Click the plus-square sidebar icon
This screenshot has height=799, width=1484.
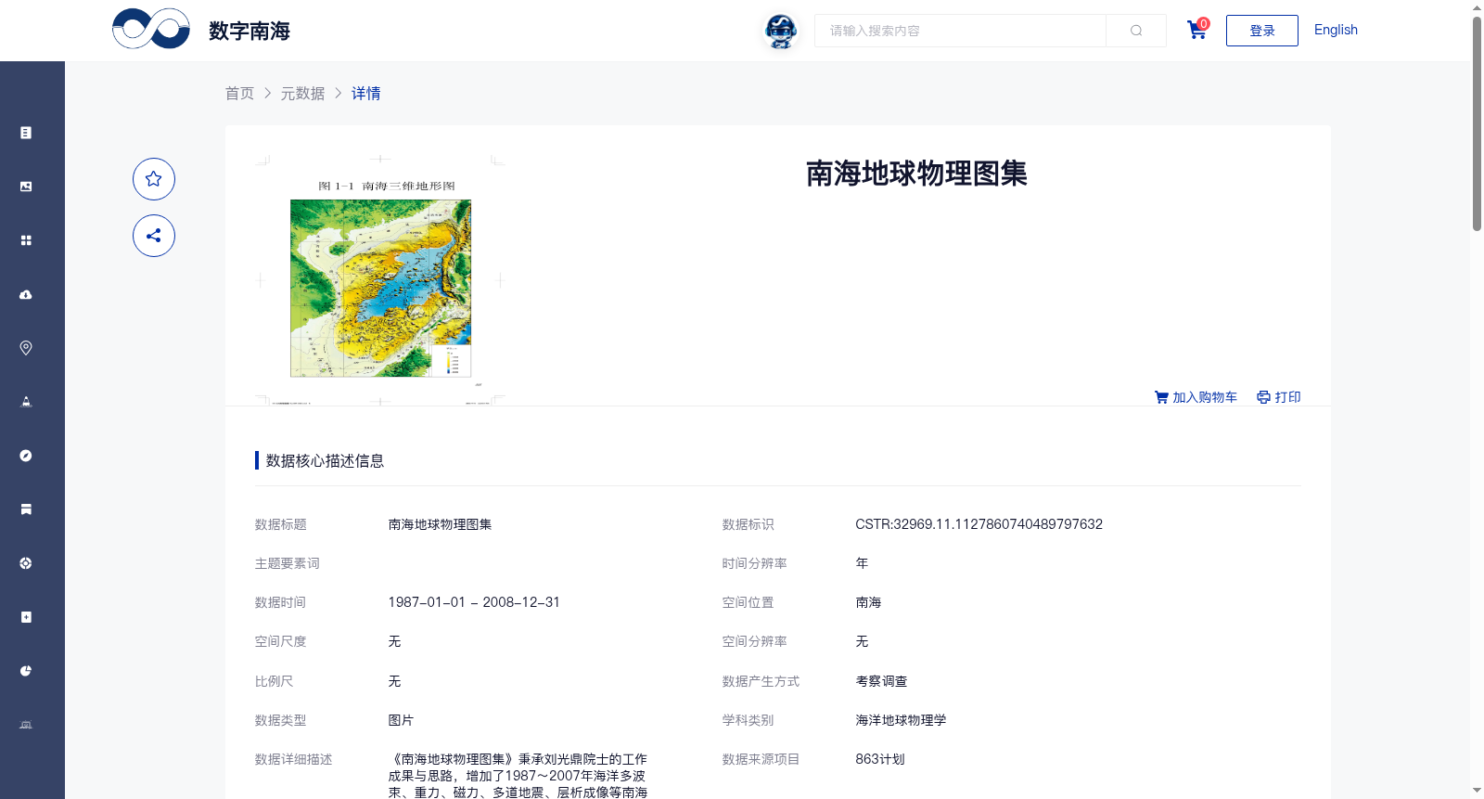(26, 617)
